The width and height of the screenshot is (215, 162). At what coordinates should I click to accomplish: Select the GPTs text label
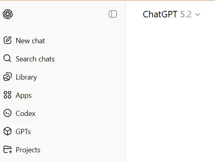pyautogui.click(x=23, y=132)
